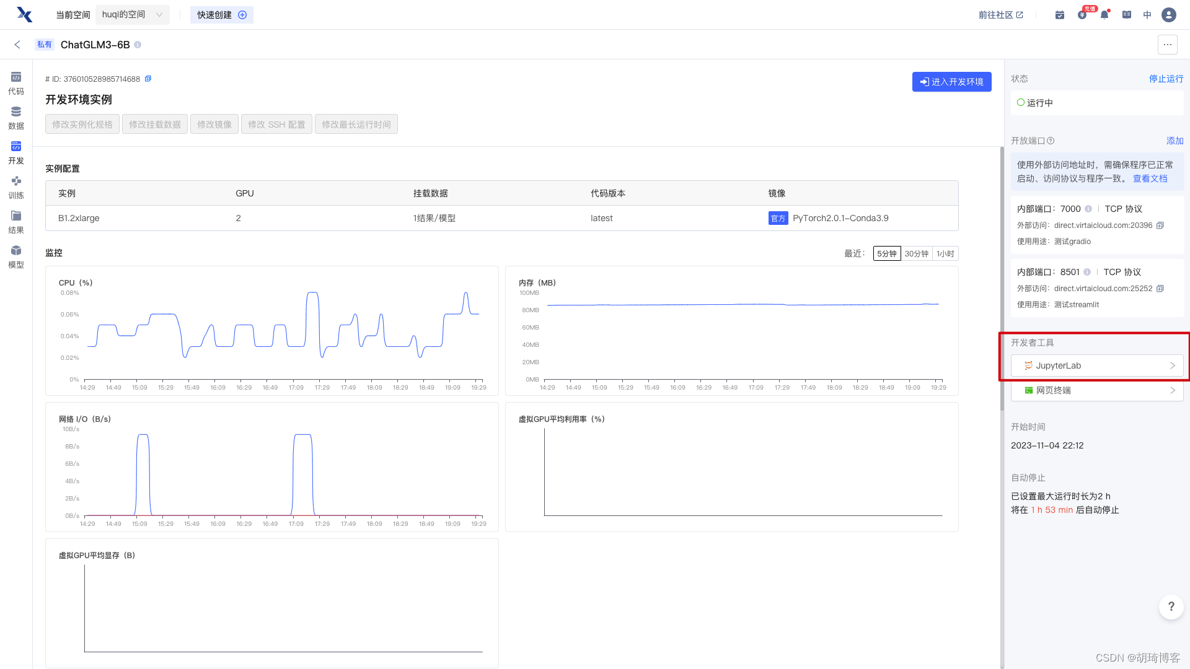
Task: Select the 30分钟 monitoring range
Action: 916,253
